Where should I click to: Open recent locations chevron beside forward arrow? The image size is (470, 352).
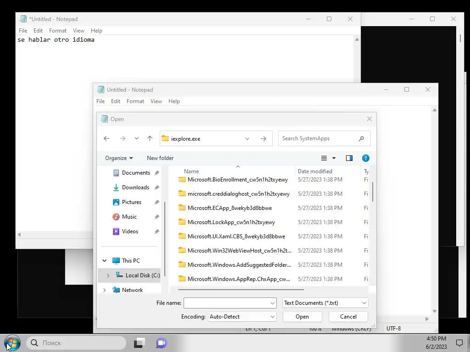136,138
